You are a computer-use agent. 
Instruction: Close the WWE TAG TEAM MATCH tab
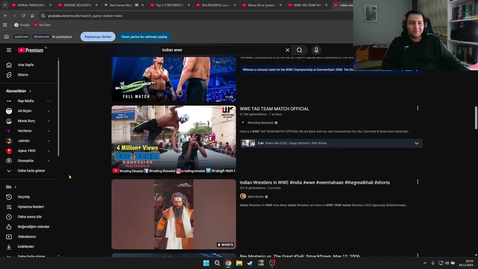coord(326,5)
